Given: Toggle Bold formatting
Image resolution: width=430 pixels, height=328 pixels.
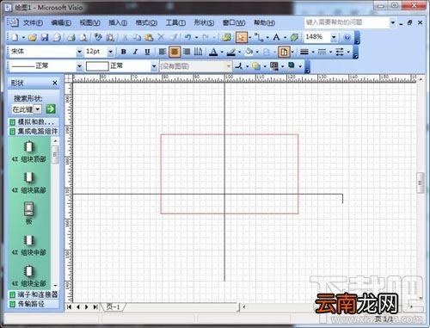Looking at the screenshot, I should [124, 52].
